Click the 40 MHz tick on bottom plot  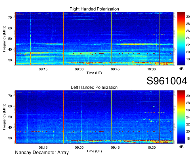click(x=10, y=127)
